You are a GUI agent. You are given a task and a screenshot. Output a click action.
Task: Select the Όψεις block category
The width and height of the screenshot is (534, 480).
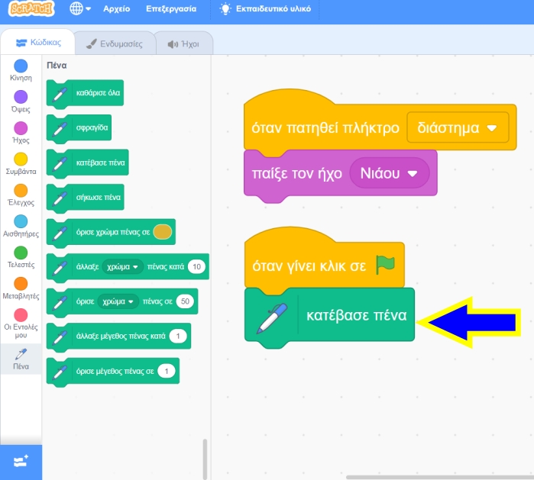[21, 101]
